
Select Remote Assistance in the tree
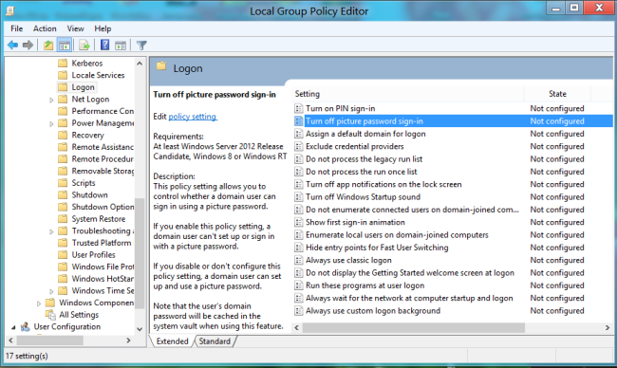pyautogui.click(x=103, y=147)
